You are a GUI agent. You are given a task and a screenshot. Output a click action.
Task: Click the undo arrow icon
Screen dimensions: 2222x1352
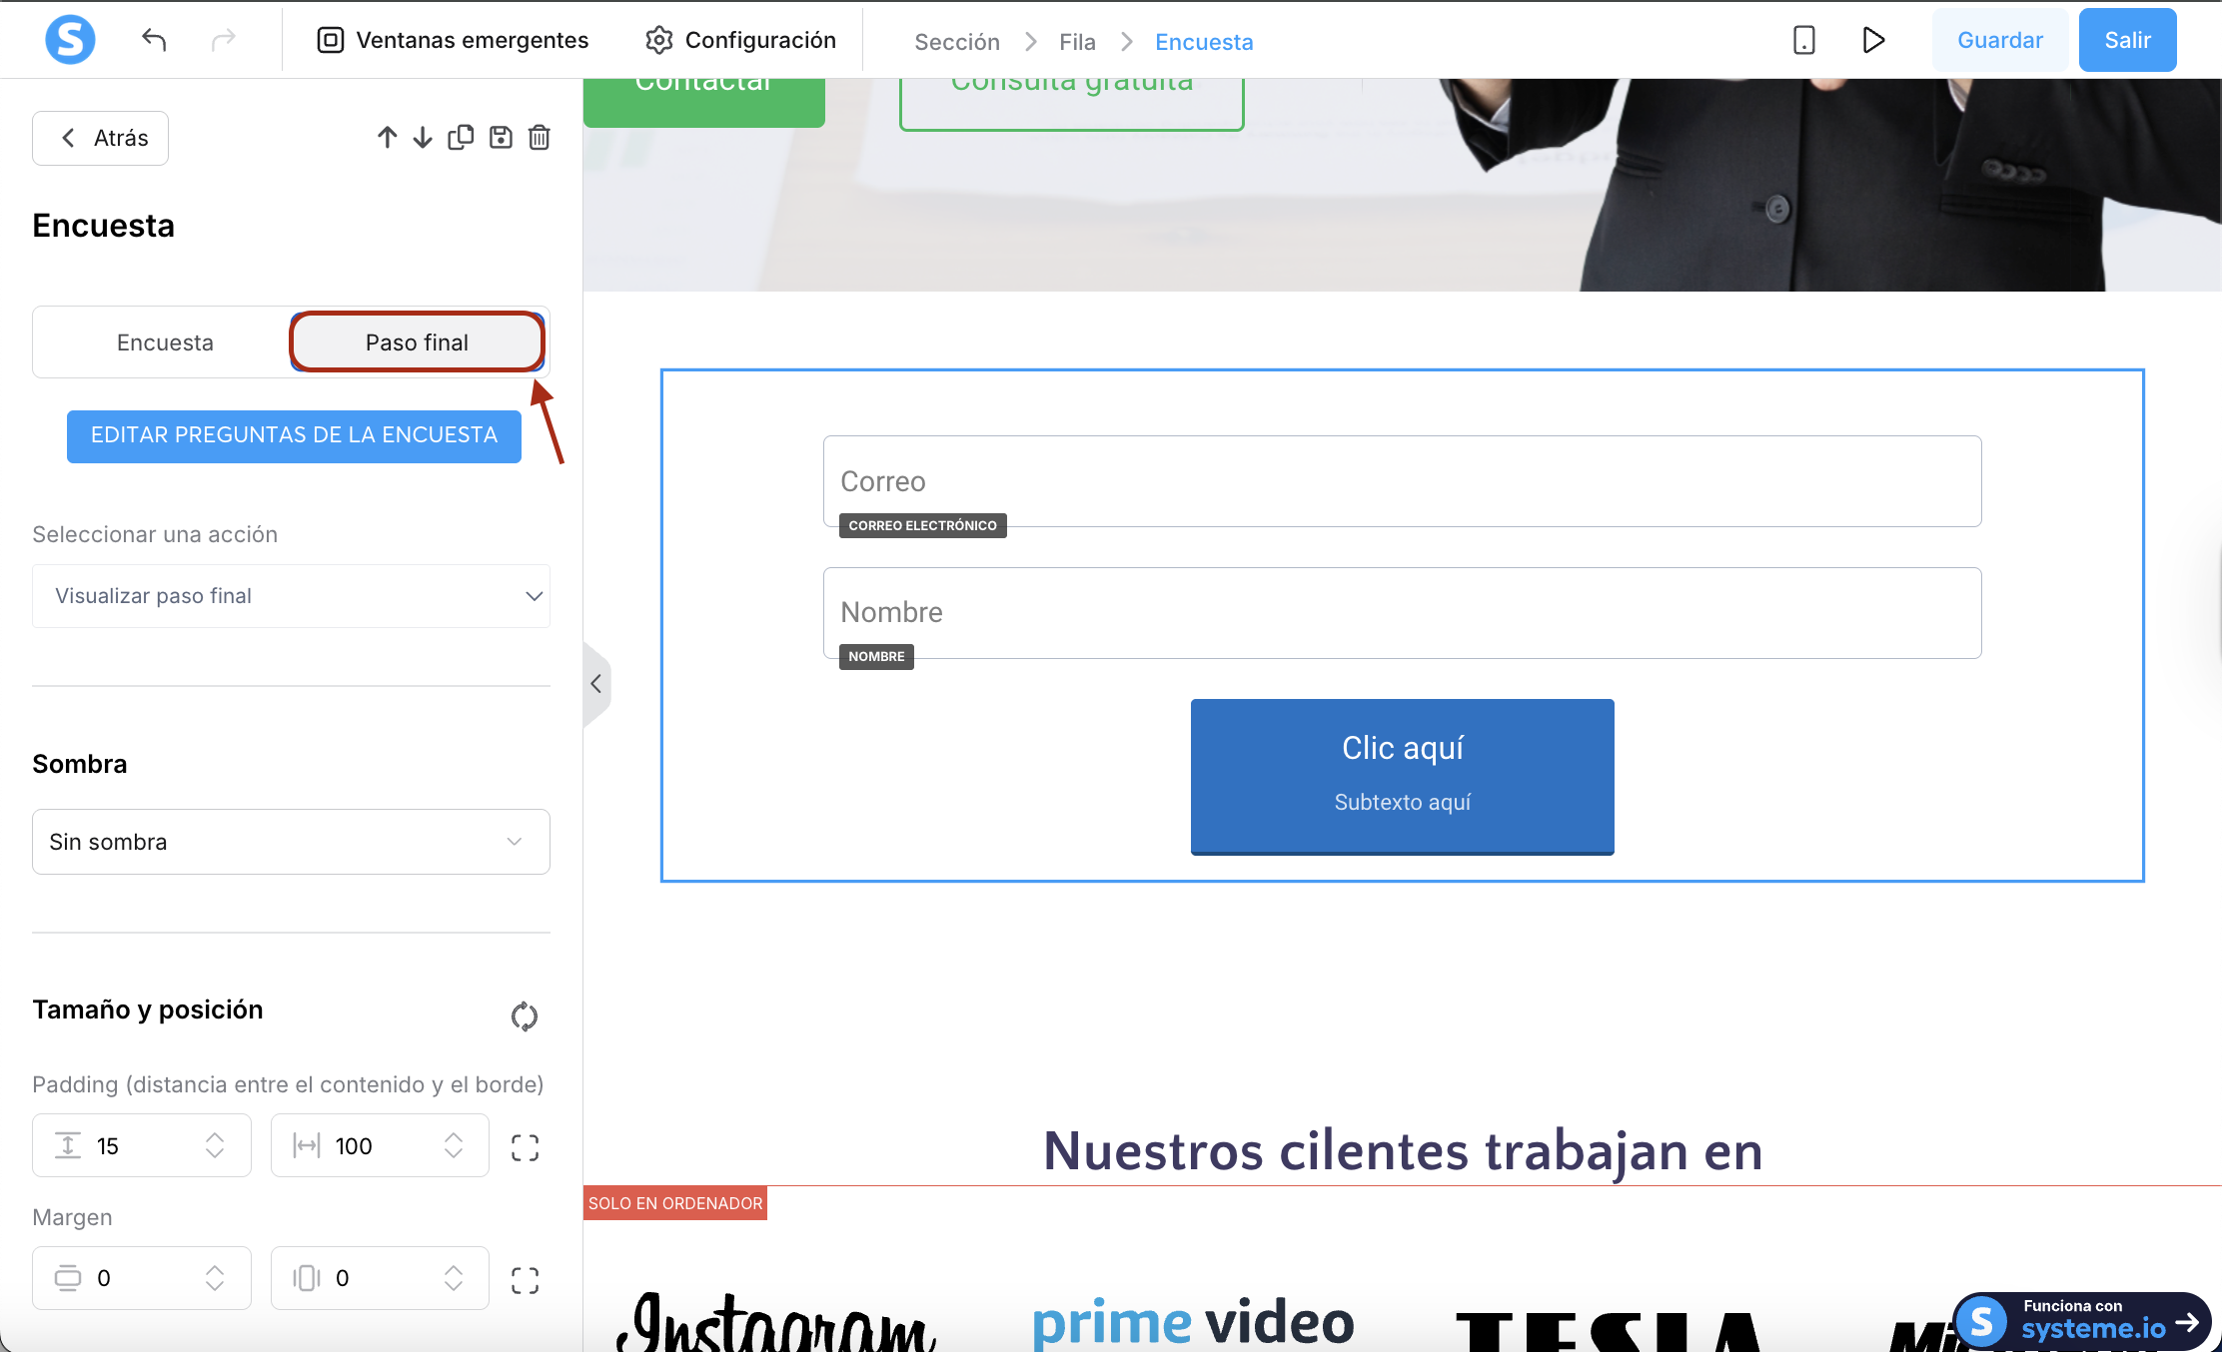154,40
